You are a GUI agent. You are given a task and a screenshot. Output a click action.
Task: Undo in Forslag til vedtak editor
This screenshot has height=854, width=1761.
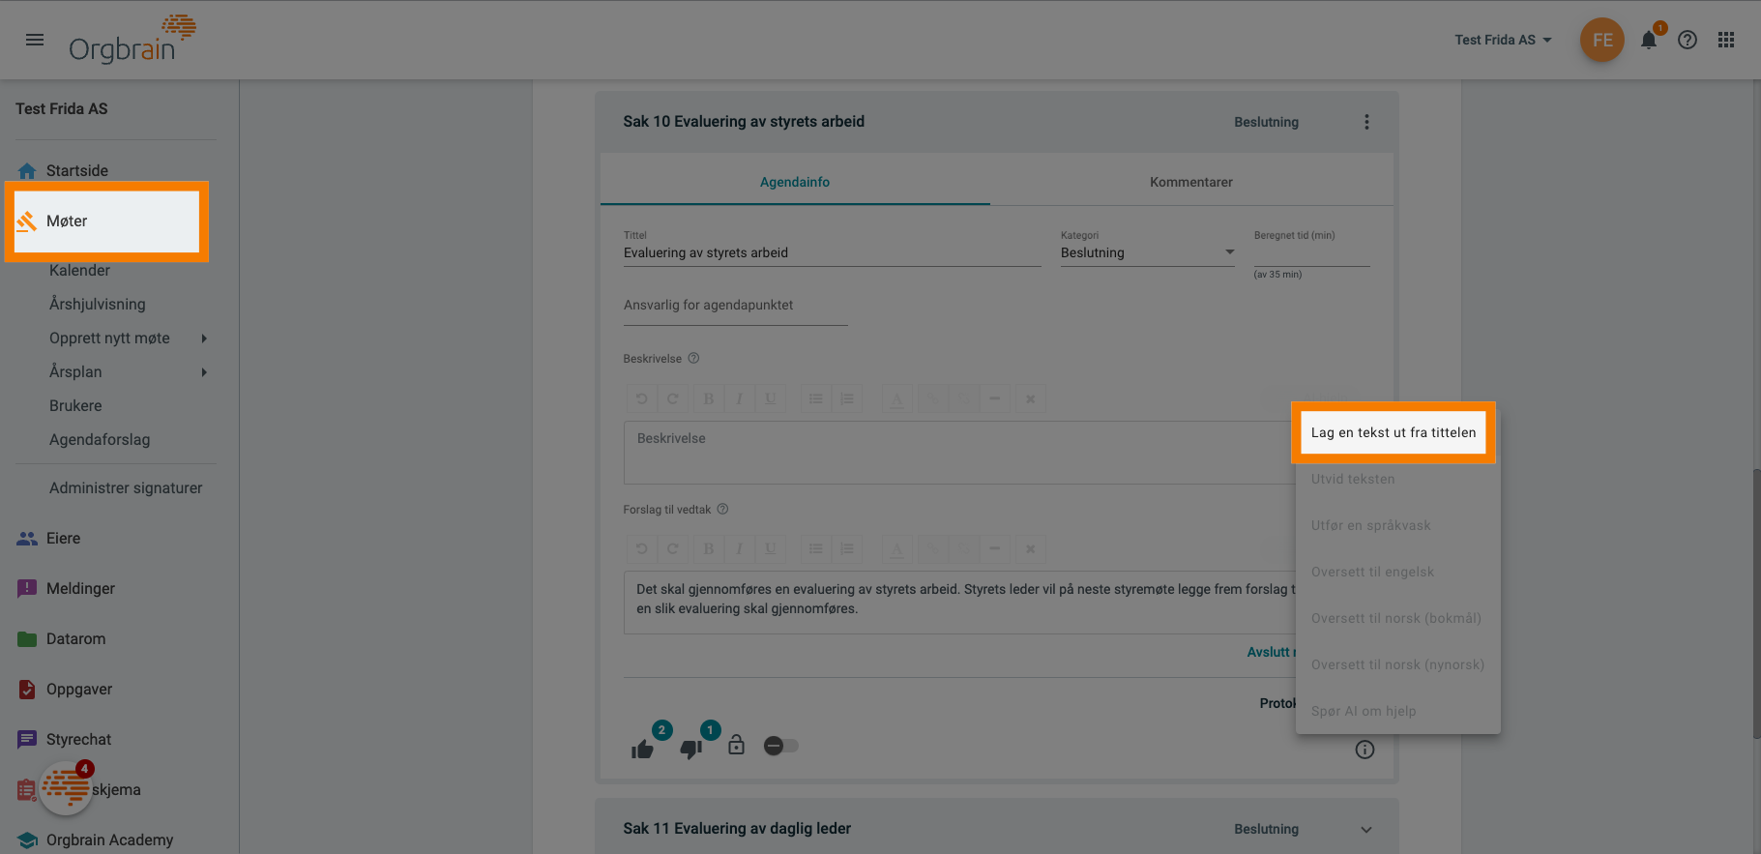click(x=641, y=549)
